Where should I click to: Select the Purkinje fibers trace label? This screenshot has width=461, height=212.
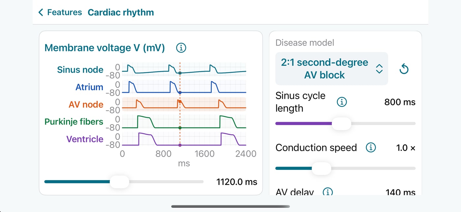point(74,122)
